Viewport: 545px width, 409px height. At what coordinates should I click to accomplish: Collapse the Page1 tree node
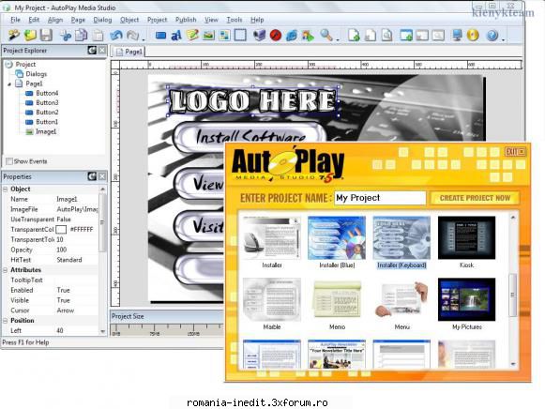9,84
